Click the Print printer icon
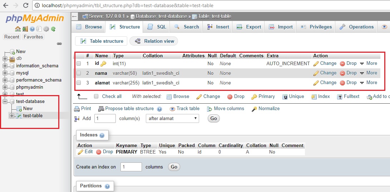 [77, 109]
